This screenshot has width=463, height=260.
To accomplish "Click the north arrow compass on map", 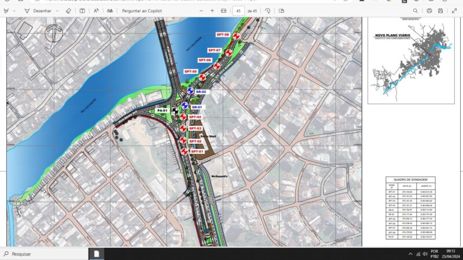I will 54,33.
